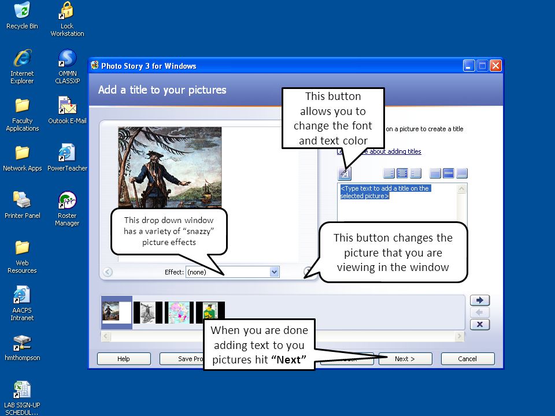Launch the PowerTeacher shortcut
Image resolution: width=555 pixels, height=416 pixels.
(67, 158)
